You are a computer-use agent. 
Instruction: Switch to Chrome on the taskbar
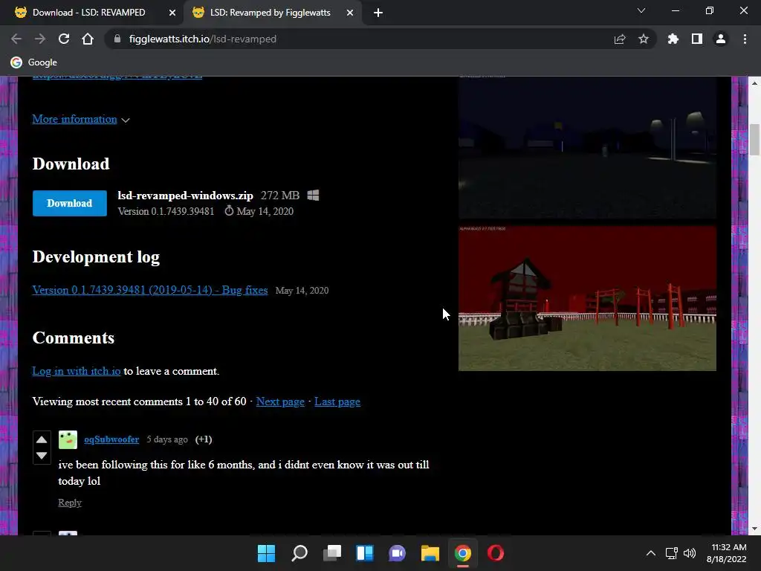tap(462, 553)
